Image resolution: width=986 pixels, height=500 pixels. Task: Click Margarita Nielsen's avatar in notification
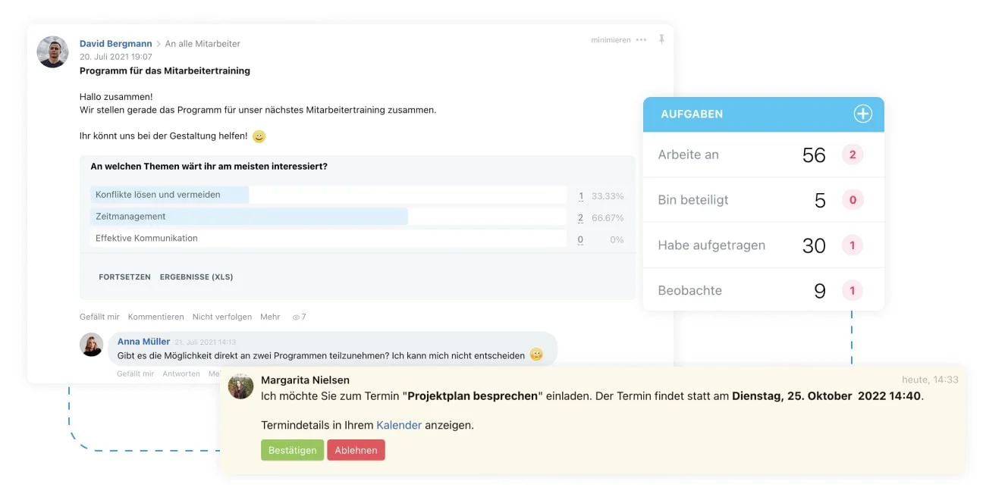click(x=241, y=386)
